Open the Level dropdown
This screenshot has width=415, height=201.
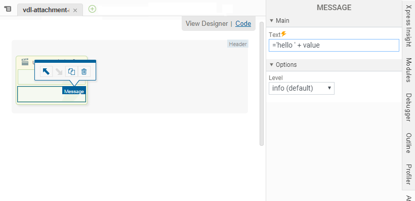pyautogui.click(x=302, y=88)
